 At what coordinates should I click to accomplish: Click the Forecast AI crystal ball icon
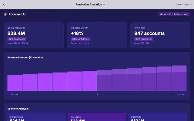pos(5,14)
